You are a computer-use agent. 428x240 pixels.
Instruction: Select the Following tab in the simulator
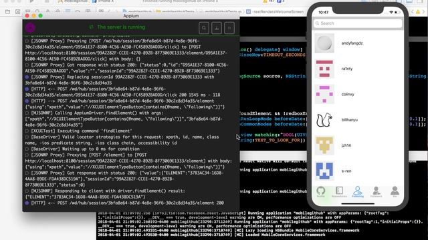tap(358, 192)
